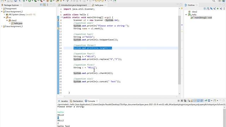Select the Console tab
This screenshot has width=226, height=127.
coord(90,101)
